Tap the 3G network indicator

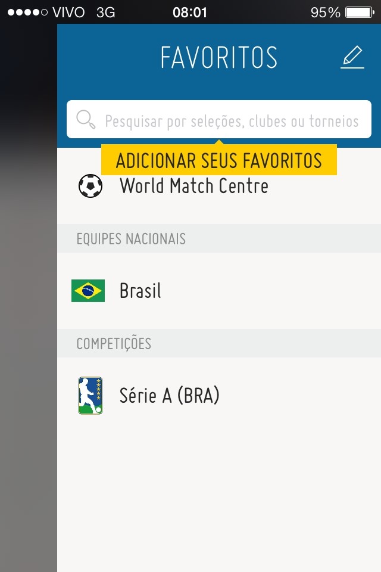point(105,12)
